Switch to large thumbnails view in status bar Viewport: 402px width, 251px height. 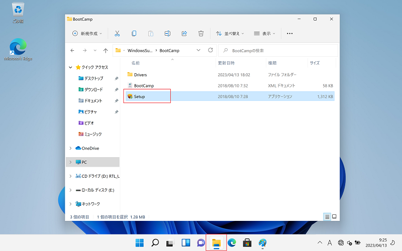click(334, 217)
